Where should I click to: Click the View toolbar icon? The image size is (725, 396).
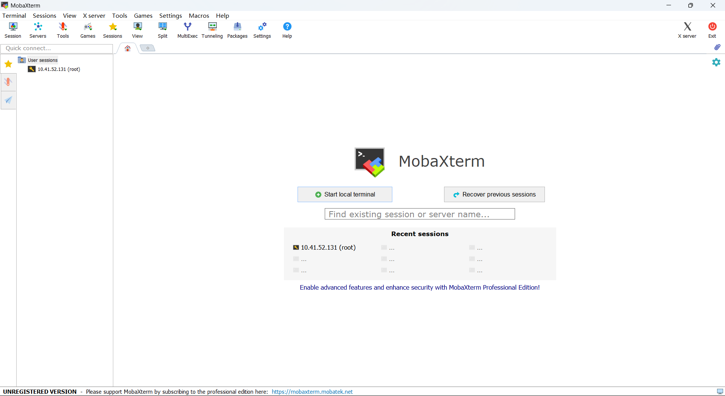coord(137,30)
